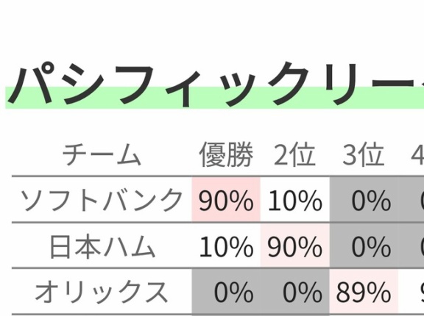Click the オリックス team name
Viewport: 424px width, 316px height.
pos(102,292)
